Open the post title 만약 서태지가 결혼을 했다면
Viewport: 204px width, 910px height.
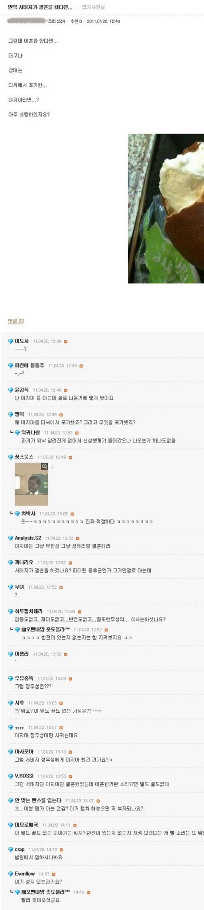(40, 7)
